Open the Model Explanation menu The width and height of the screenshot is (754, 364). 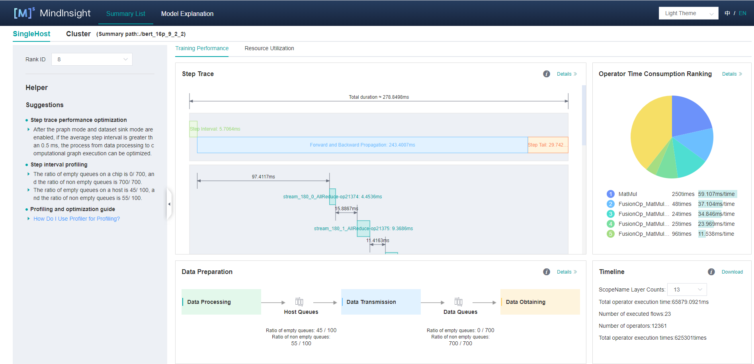[187, 14]
